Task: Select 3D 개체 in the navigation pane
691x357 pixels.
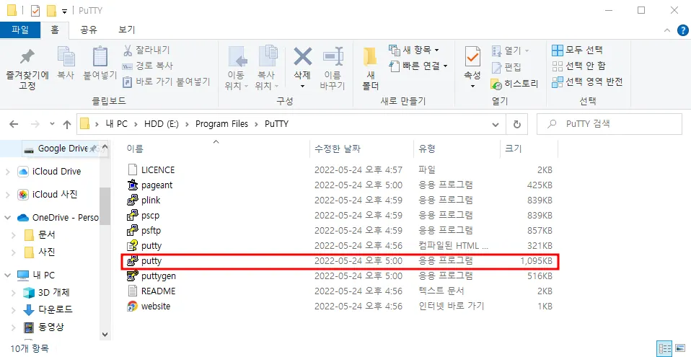Action: [54, 293]
